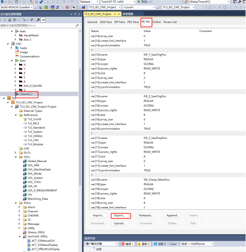The height and width of the screenshot is (252, 246).
Task: Click the GVL_VE globe icon
Action: [25, 186]
